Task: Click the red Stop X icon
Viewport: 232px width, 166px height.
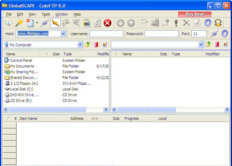Action: (x=108, y=23)
